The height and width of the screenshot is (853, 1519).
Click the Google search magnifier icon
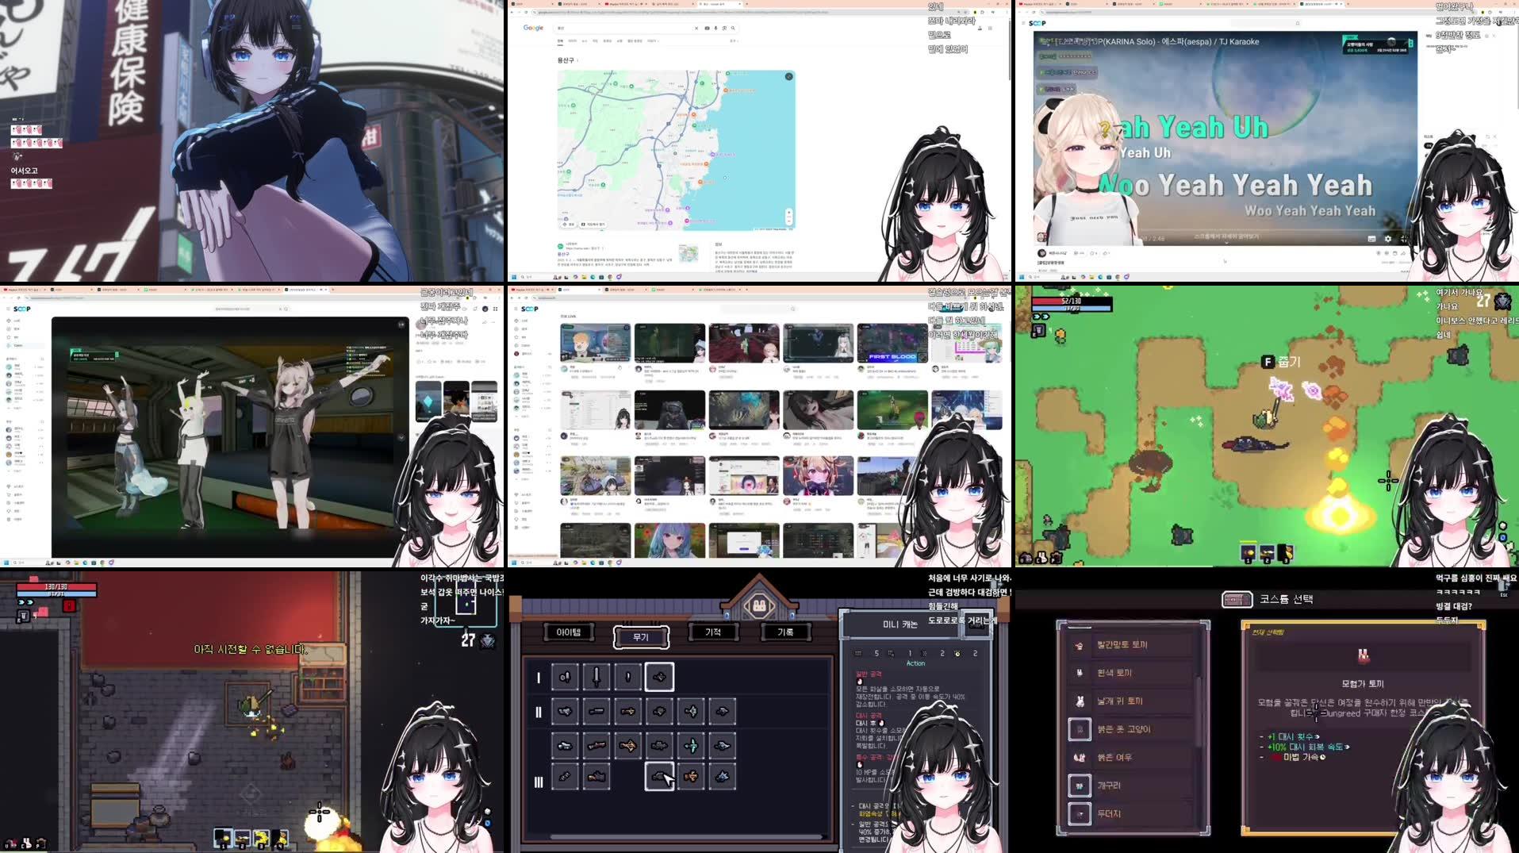tap(733, 28)
